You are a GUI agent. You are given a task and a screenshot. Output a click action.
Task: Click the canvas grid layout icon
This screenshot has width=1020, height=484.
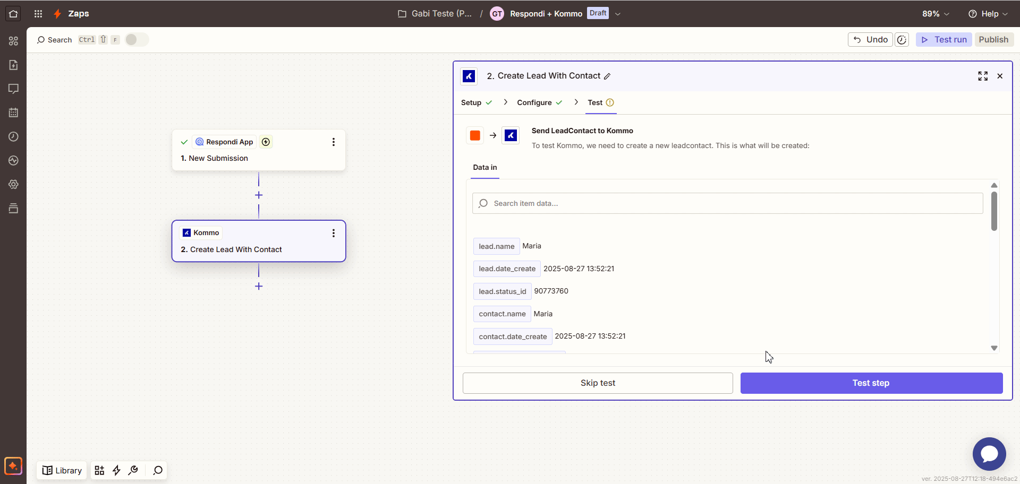tap(99, 470)
